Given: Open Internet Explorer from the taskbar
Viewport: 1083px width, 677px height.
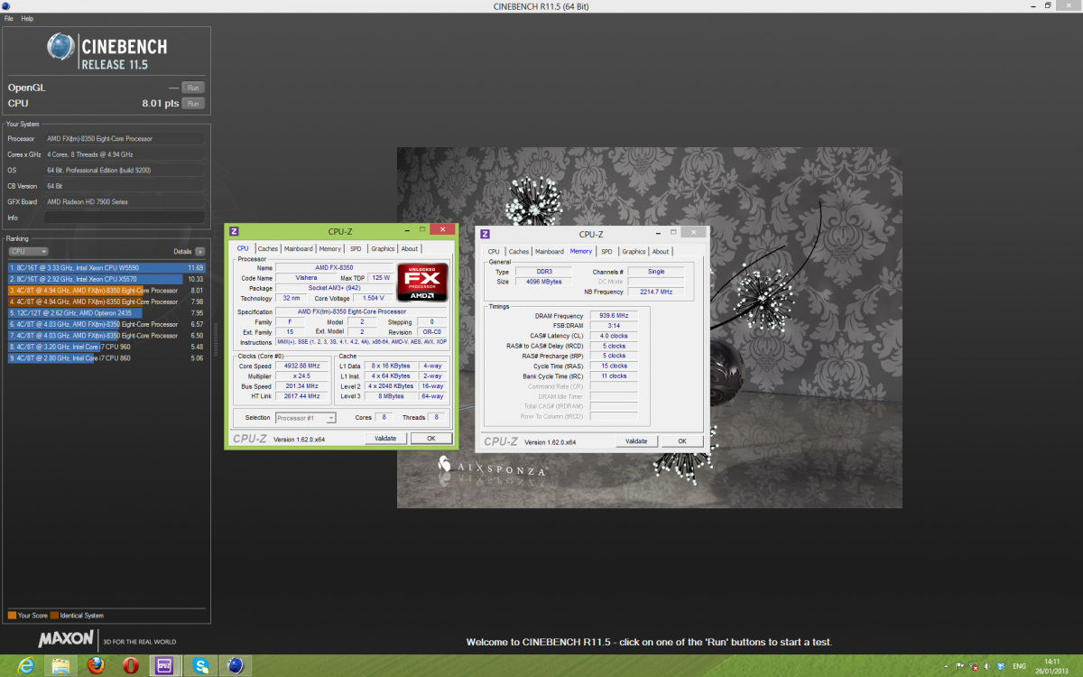Looking at the screenshot, I should (x=25, y=666).
